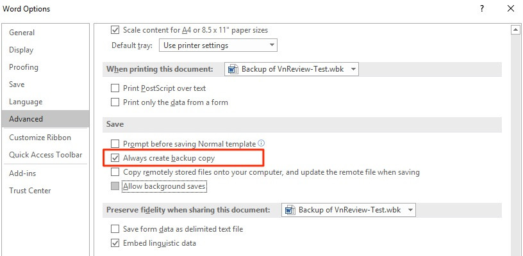The height and width of the screenshot is (256, 523).
Task: Click Word document icon in printing dropdown
Action: pos(233,69)
